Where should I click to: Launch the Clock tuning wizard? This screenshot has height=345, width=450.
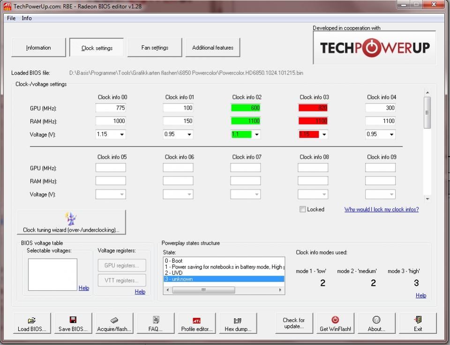tap(71, 222)
